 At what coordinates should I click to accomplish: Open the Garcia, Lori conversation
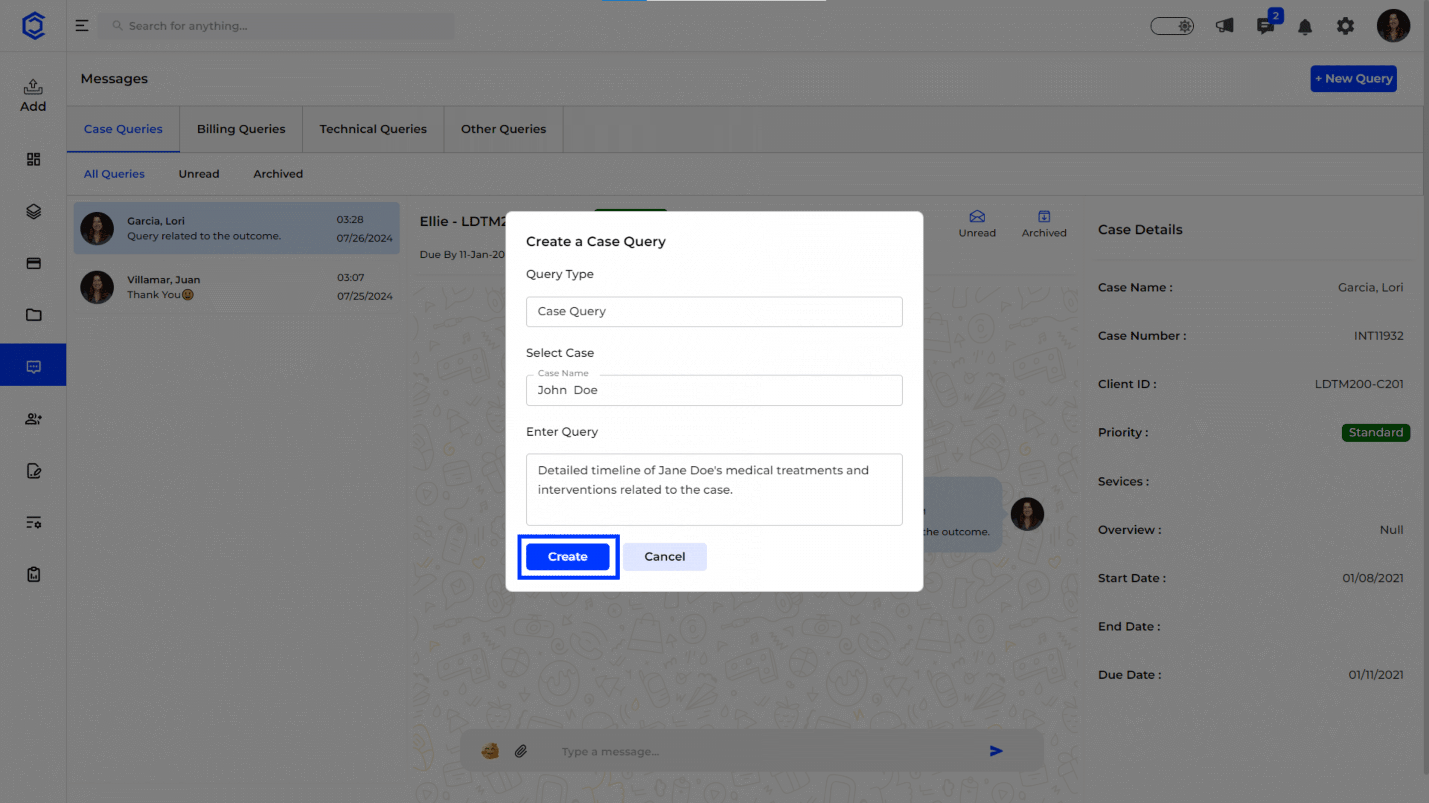click(236, 229)
